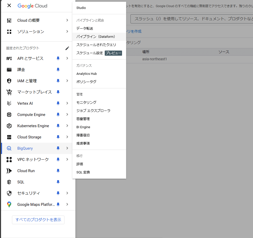Expand the Cloud の概要 submenu arrow
The height and width of the screenshot is (238, 253).
67,20
